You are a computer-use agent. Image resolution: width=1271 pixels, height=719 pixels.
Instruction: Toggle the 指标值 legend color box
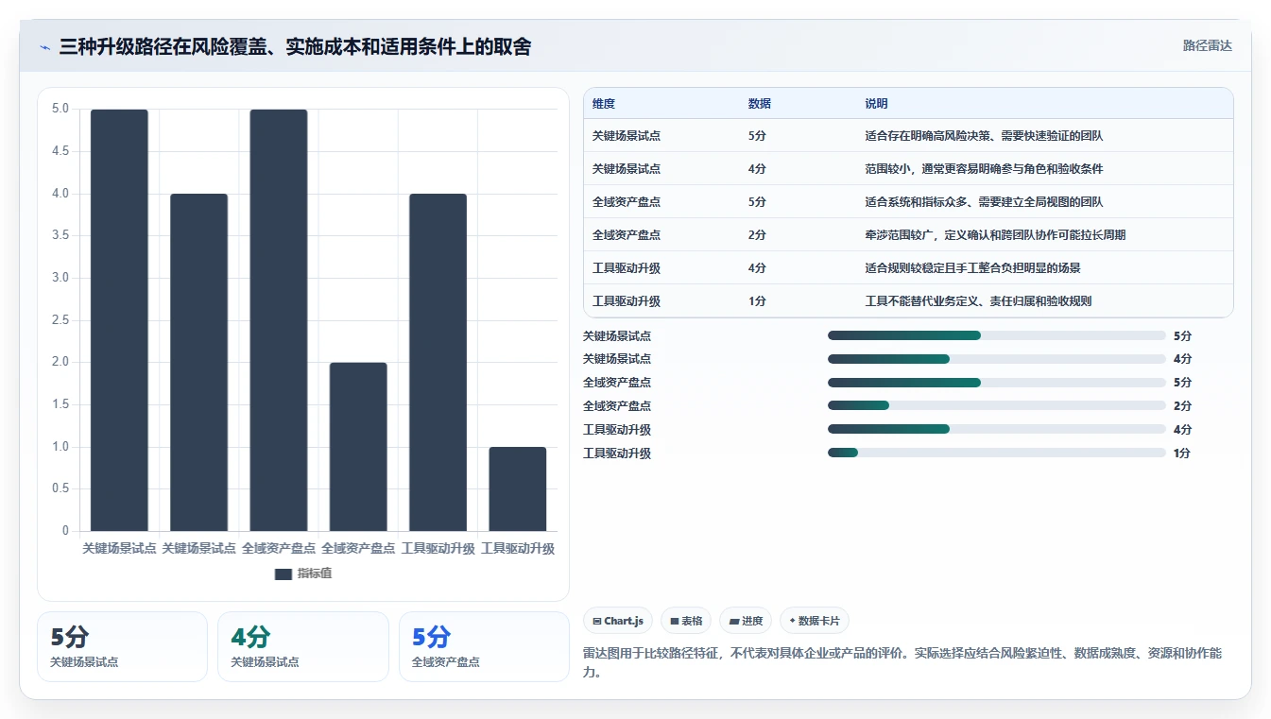pos(283,573)
